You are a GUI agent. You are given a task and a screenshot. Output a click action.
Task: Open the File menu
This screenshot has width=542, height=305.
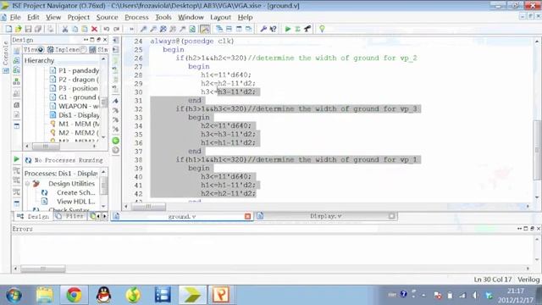[x=15, y=17]
